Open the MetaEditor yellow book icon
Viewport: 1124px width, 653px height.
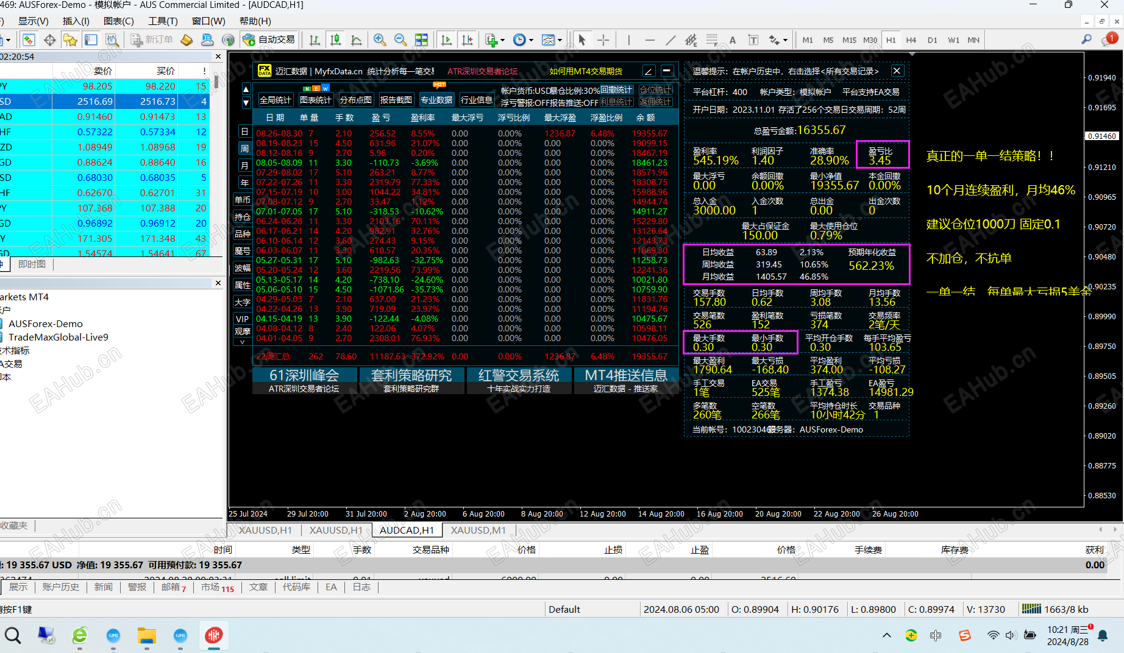187,40
